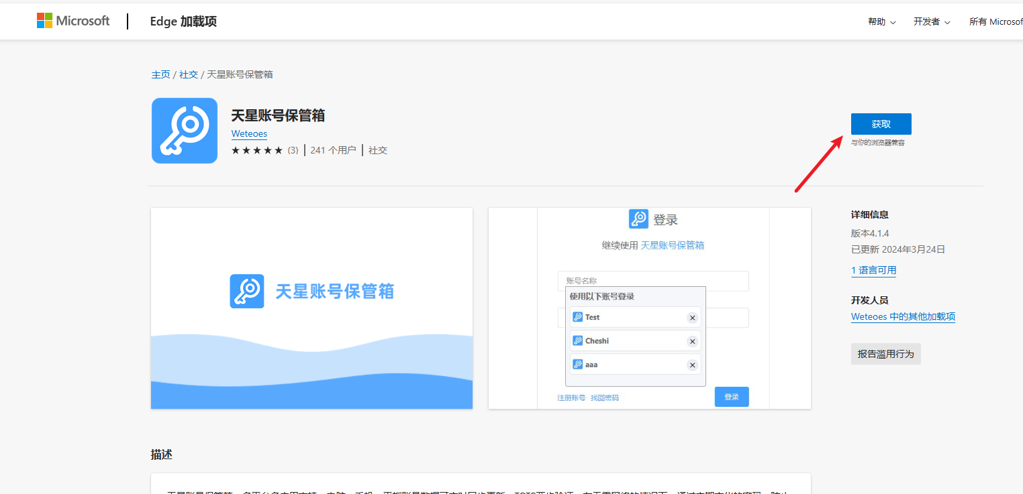1023x494 pixels.
Task: Open the first screenshot with the logo banner
Action: pos(312,308)
